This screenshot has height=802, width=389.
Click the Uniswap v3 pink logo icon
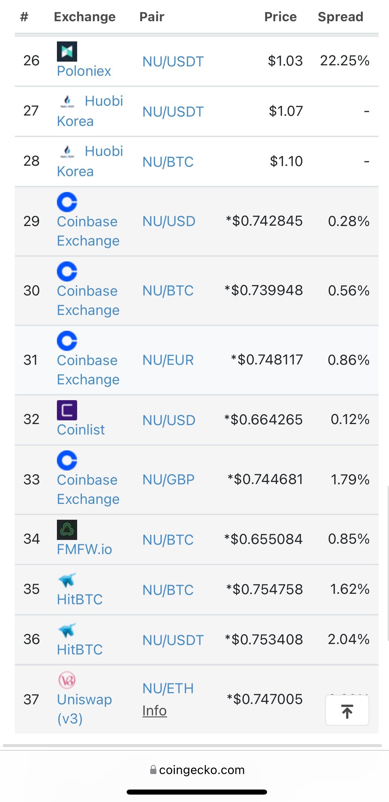point(67,680)
